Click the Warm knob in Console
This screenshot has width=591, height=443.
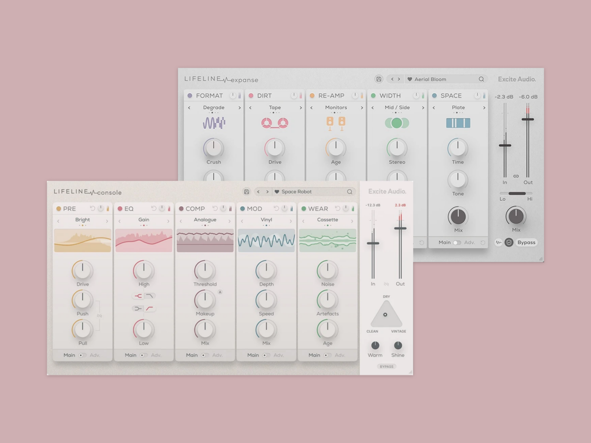(375, 346)
